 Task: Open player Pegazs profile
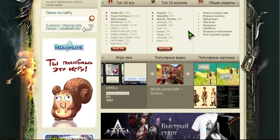(160, 35)
